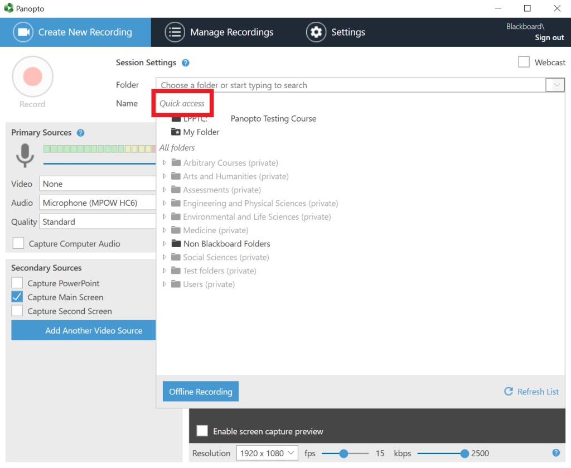This screenshot has width=571, height=468.
Task: Open the Folder dropdown arrow
Action: (x=555, y=85)
